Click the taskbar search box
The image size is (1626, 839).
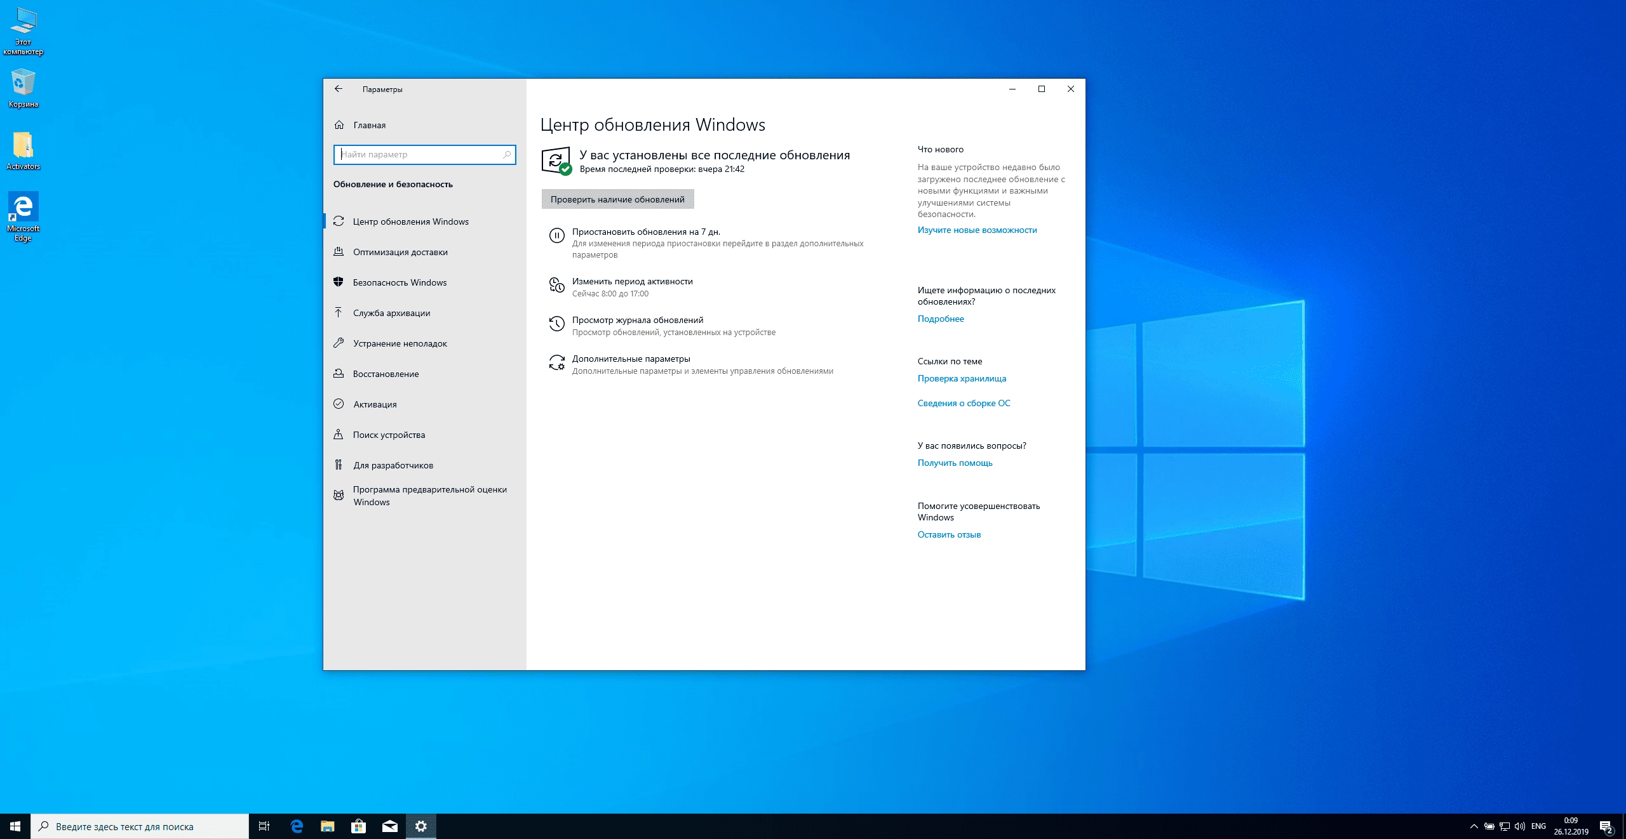click(x=140, y=826)
